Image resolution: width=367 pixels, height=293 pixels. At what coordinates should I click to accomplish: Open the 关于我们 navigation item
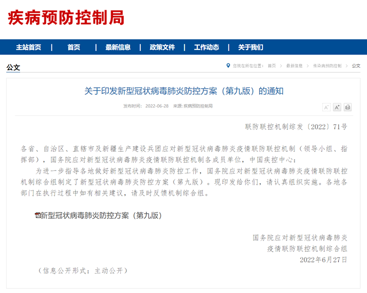pyautogui.click(x=250, y=47)
